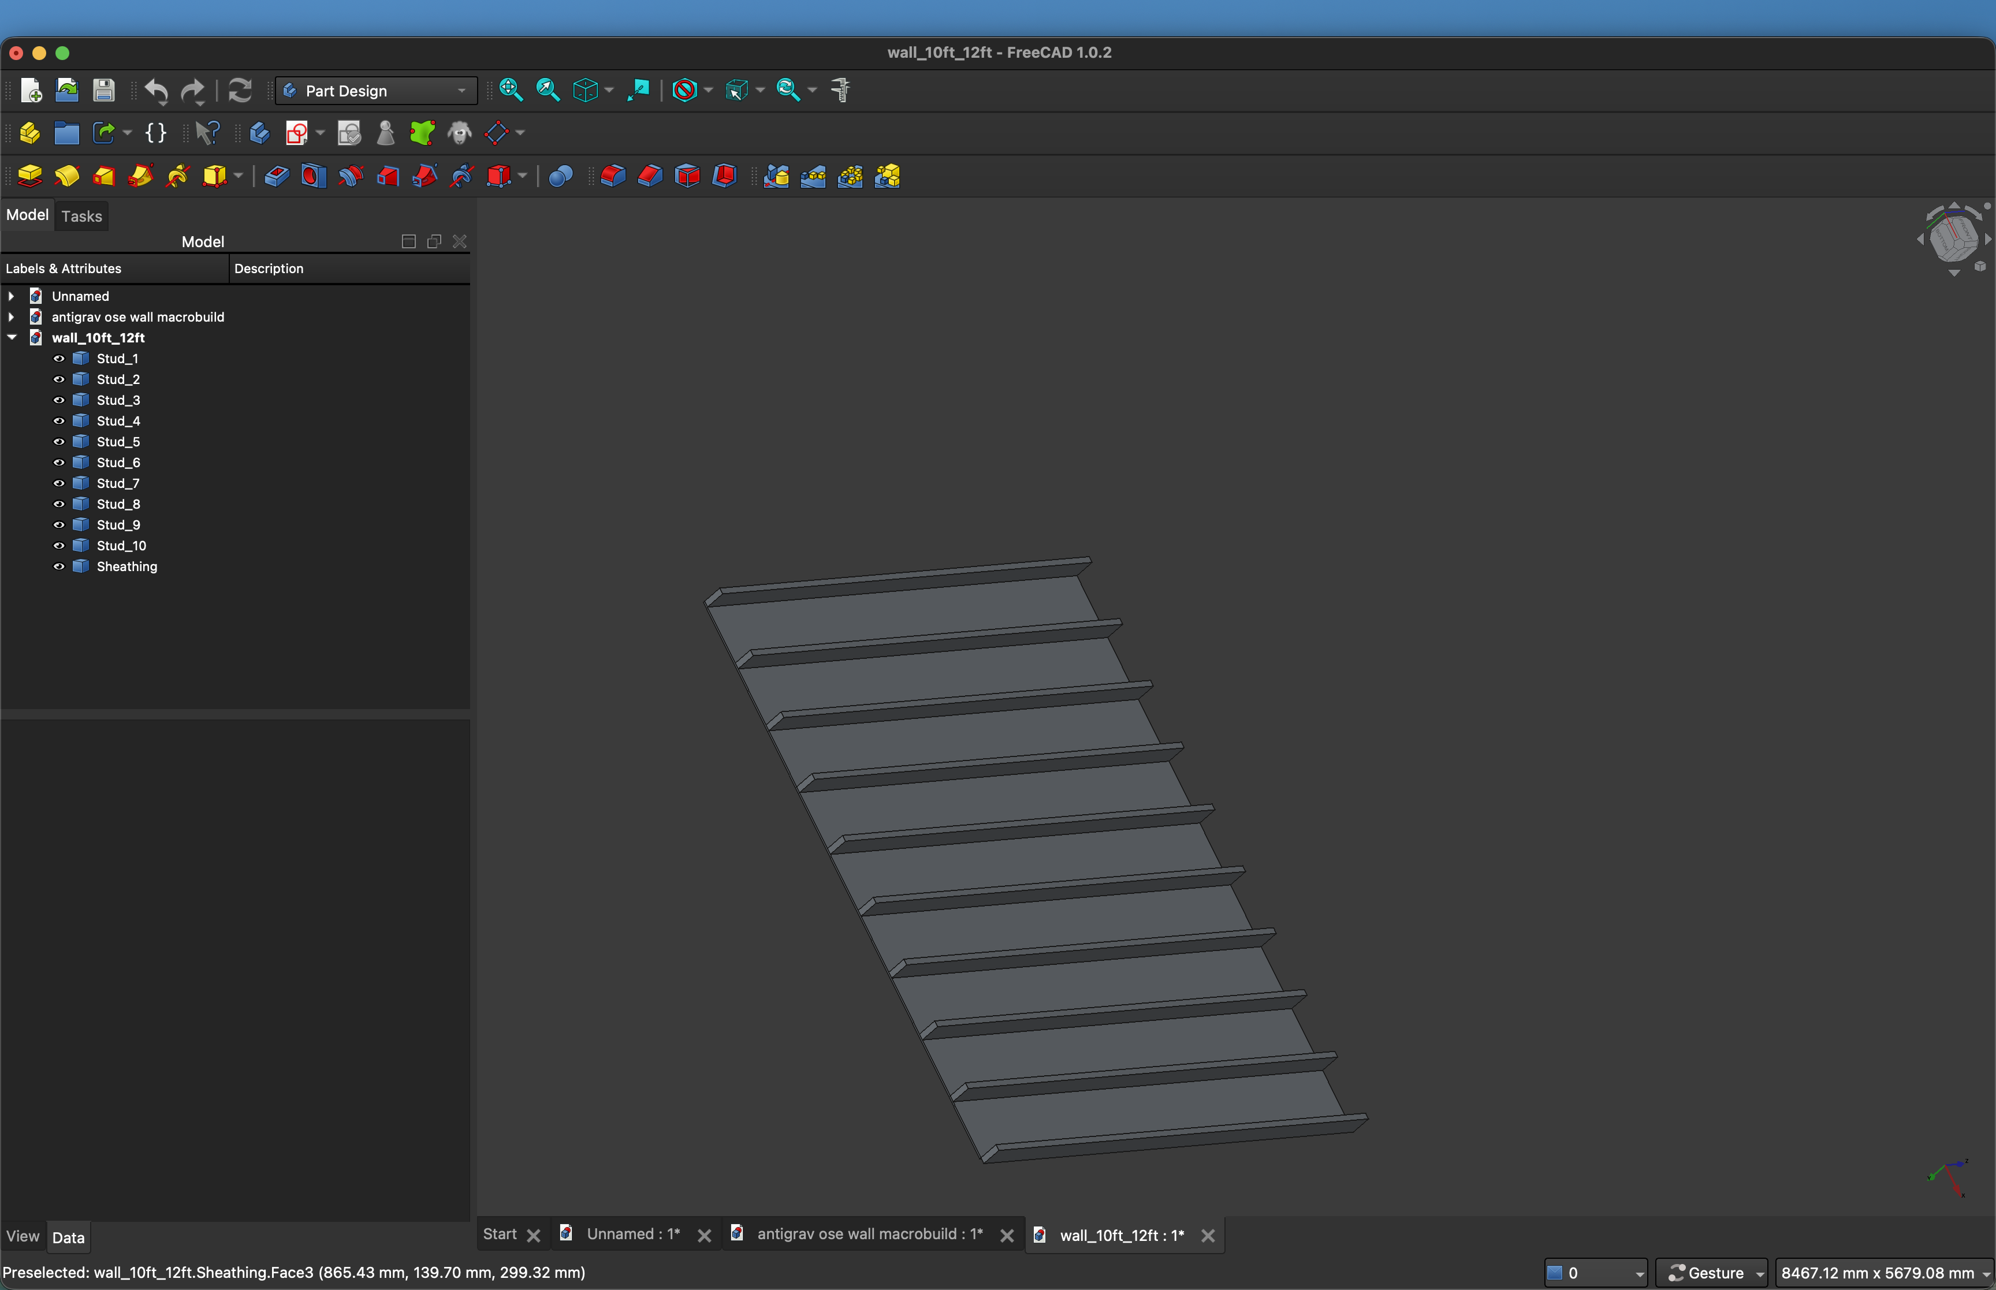Screen dimensions: 1996x1290
Task: Switch to the Tasks panel tab
Action: (x=81, y=216)
